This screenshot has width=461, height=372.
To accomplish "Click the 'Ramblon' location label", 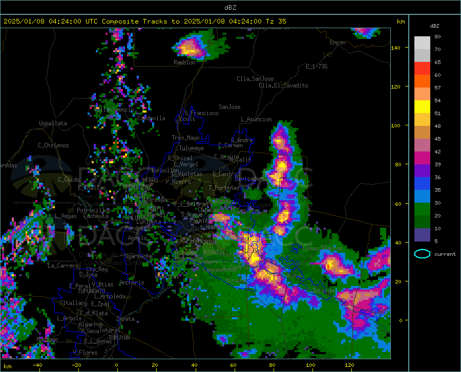I will 184,62.
